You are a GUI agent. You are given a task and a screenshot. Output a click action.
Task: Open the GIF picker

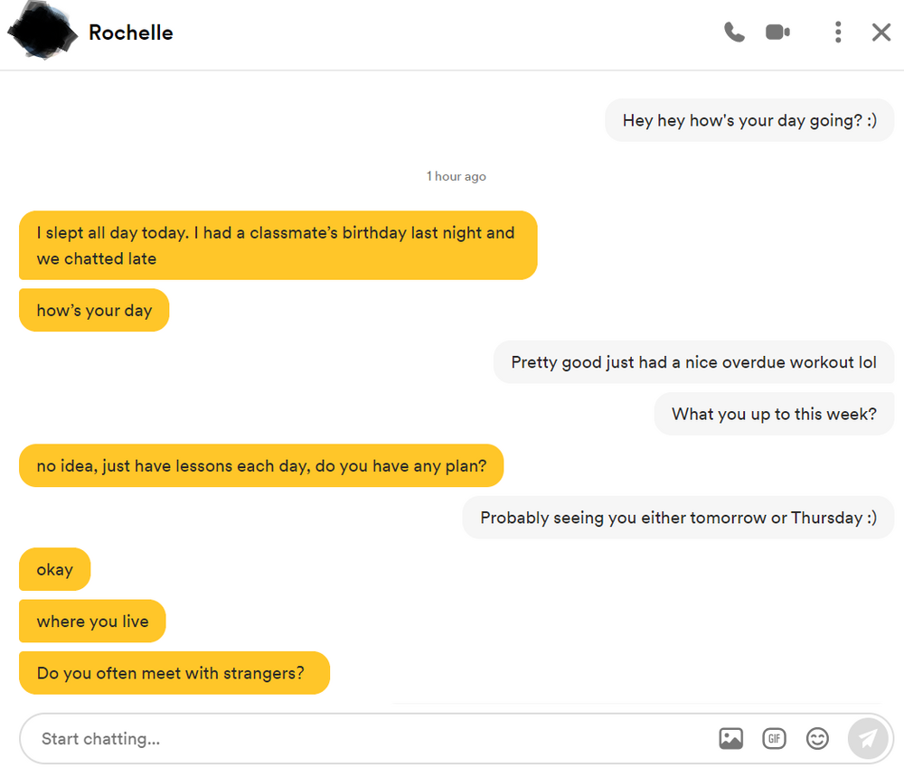(774, 738)
